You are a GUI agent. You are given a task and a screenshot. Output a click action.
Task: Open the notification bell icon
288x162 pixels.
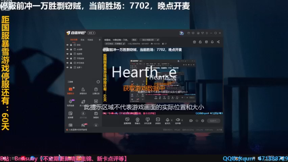[212, 42]
